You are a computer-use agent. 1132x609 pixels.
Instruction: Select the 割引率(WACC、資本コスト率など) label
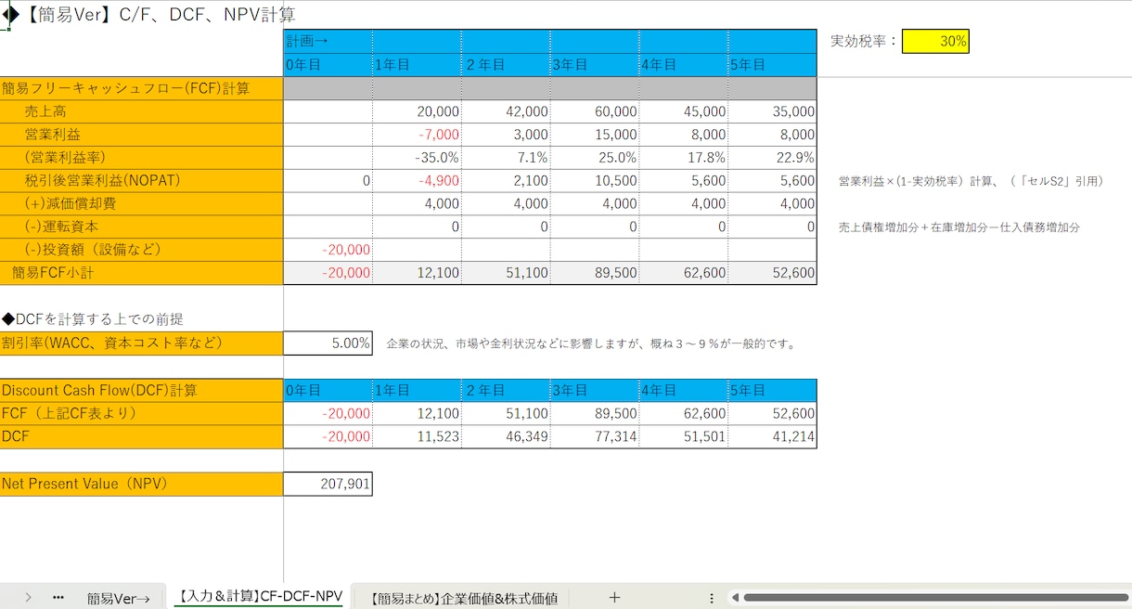tap(141, 343)
